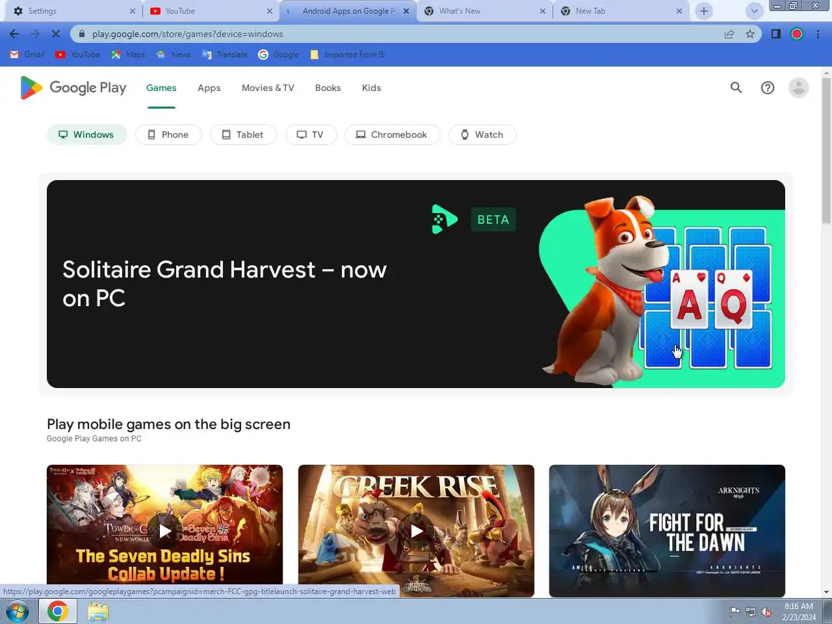Viewport: 832px width, 624px height.
Task: View site security lock information
Action: pyautogui.click(x=82, y=34)
